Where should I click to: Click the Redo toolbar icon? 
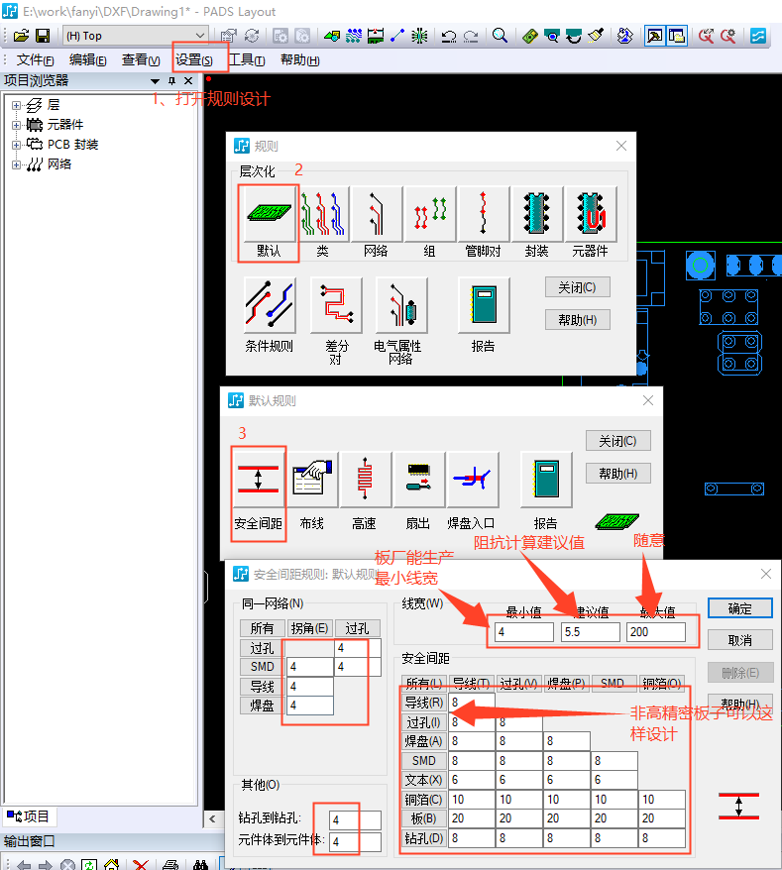coord(471,36)
